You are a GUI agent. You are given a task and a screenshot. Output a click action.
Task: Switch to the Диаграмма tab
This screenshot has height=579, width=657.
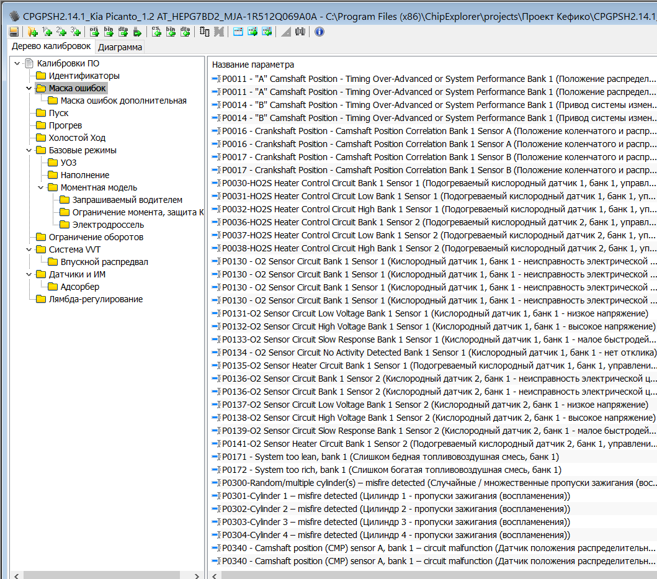pos(120,47)
